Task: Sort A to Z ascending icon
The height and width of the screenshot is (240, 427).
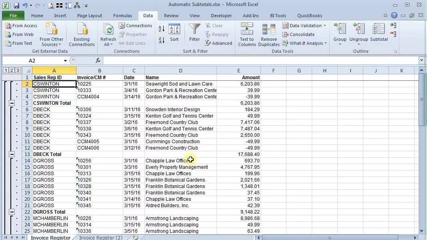Action: (162, 29)
